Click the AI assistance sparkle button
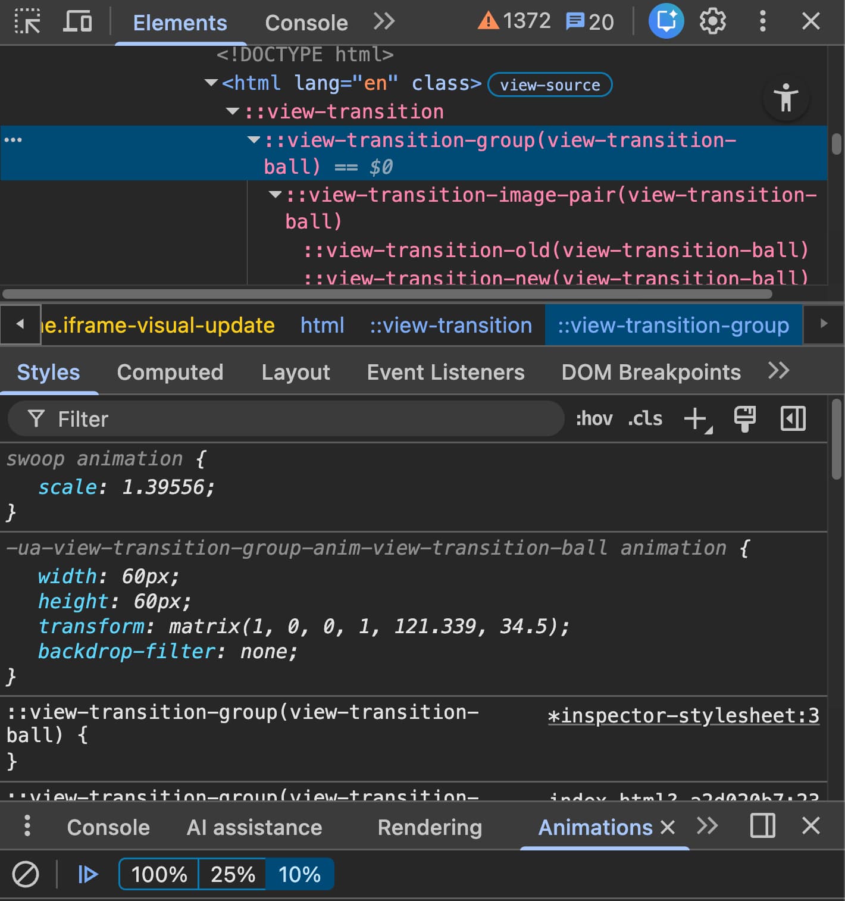 tap(666, 22)
